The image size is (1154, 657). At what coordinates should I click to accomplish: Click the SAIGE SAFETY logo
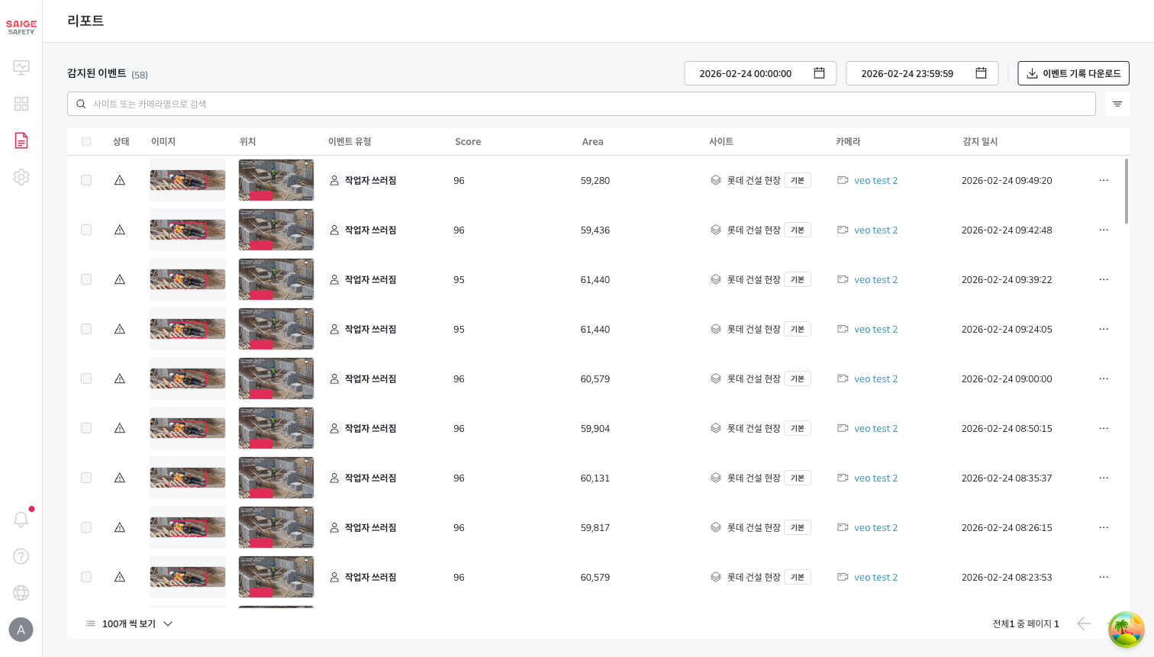click(x=21, y=27)
